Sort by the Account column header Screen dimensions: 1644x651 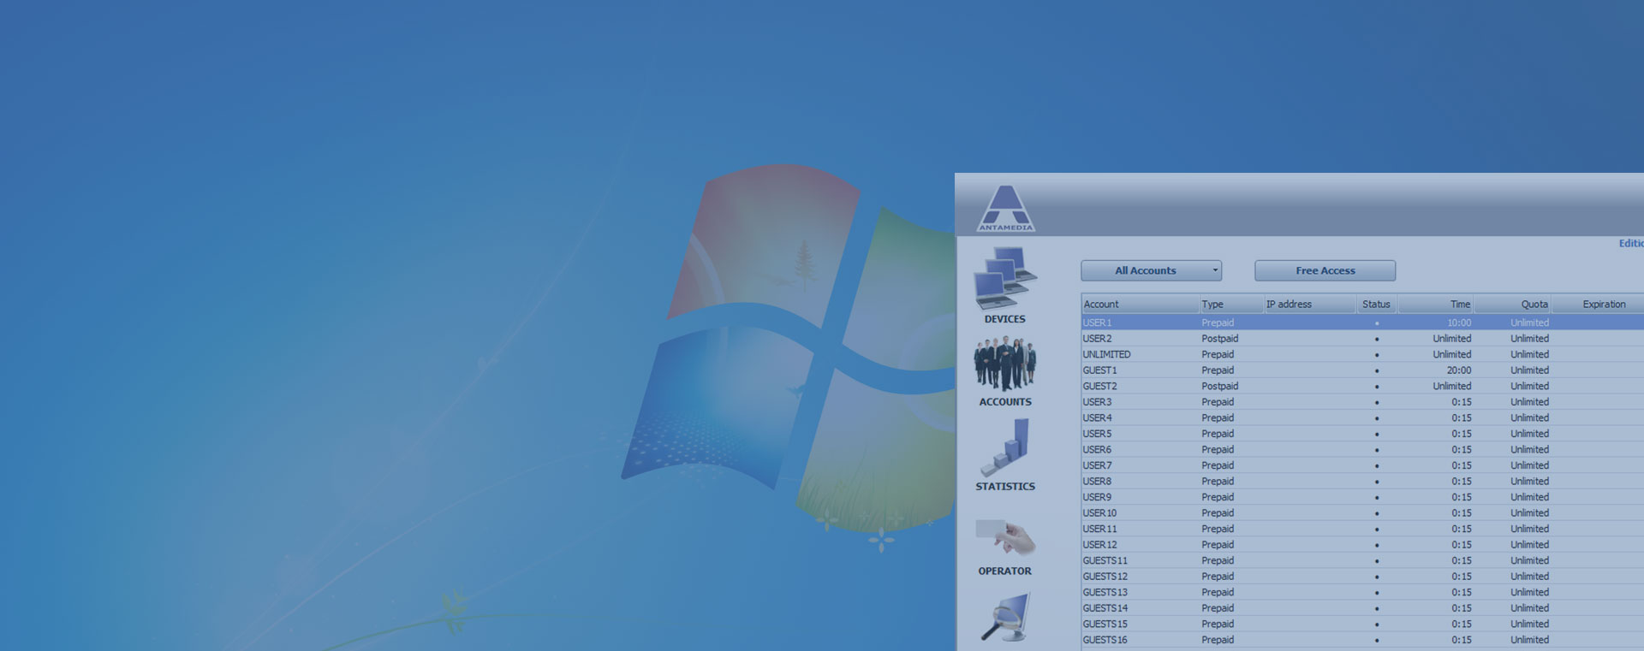(1139, 305)
